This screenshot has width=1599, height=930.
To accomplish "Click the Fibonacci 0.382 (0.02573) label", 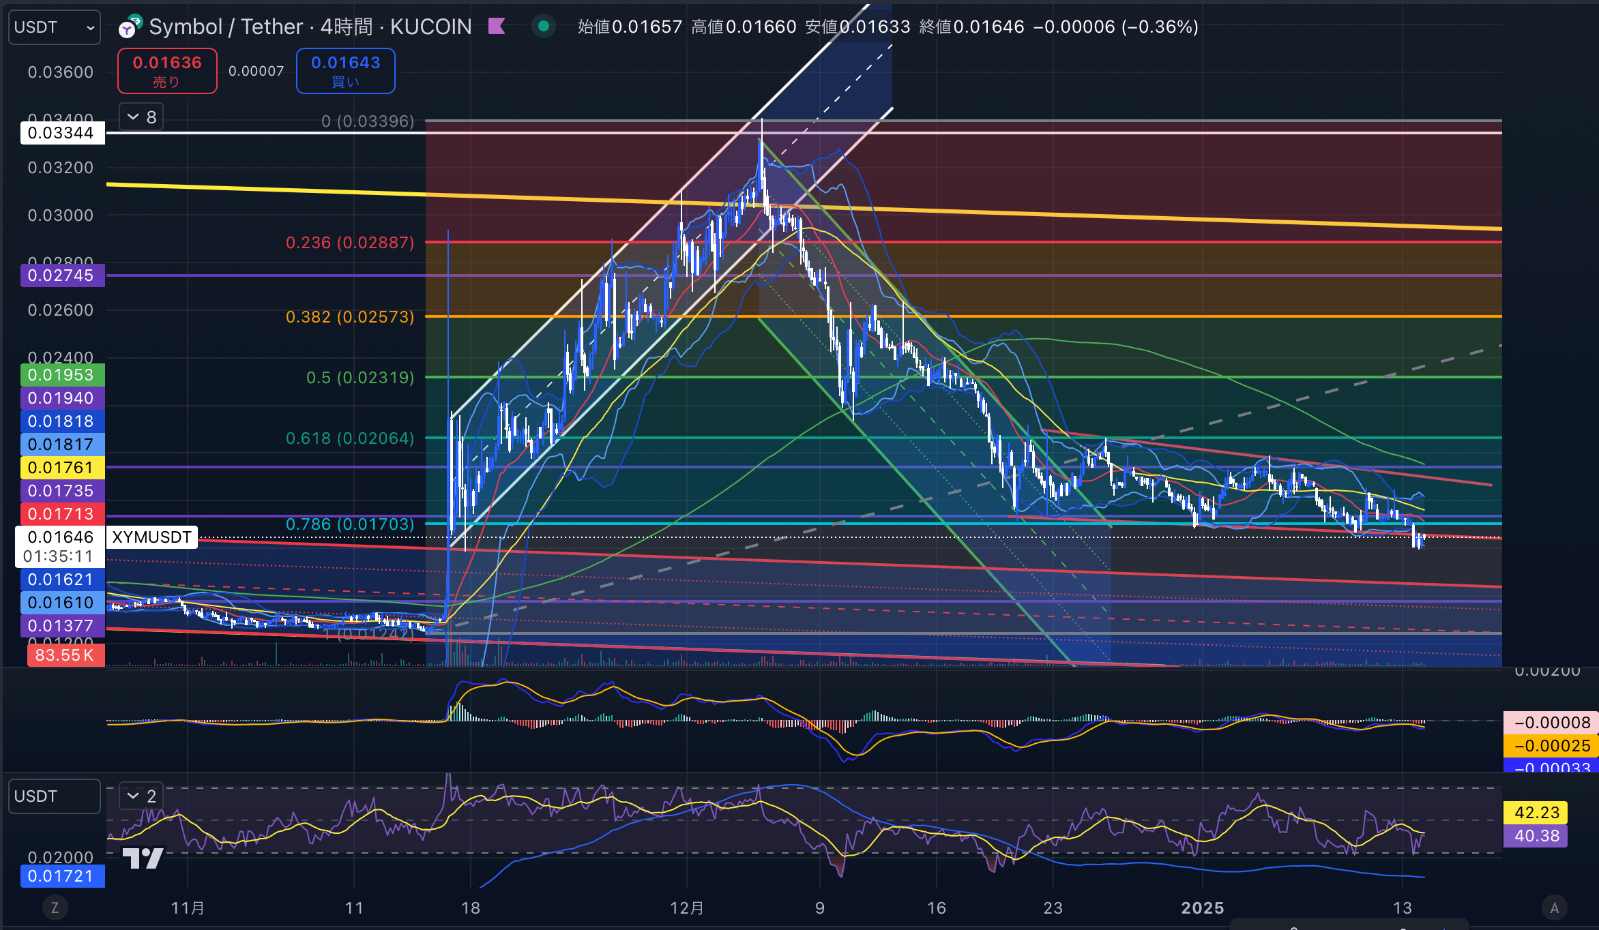I will pos(350,317).
